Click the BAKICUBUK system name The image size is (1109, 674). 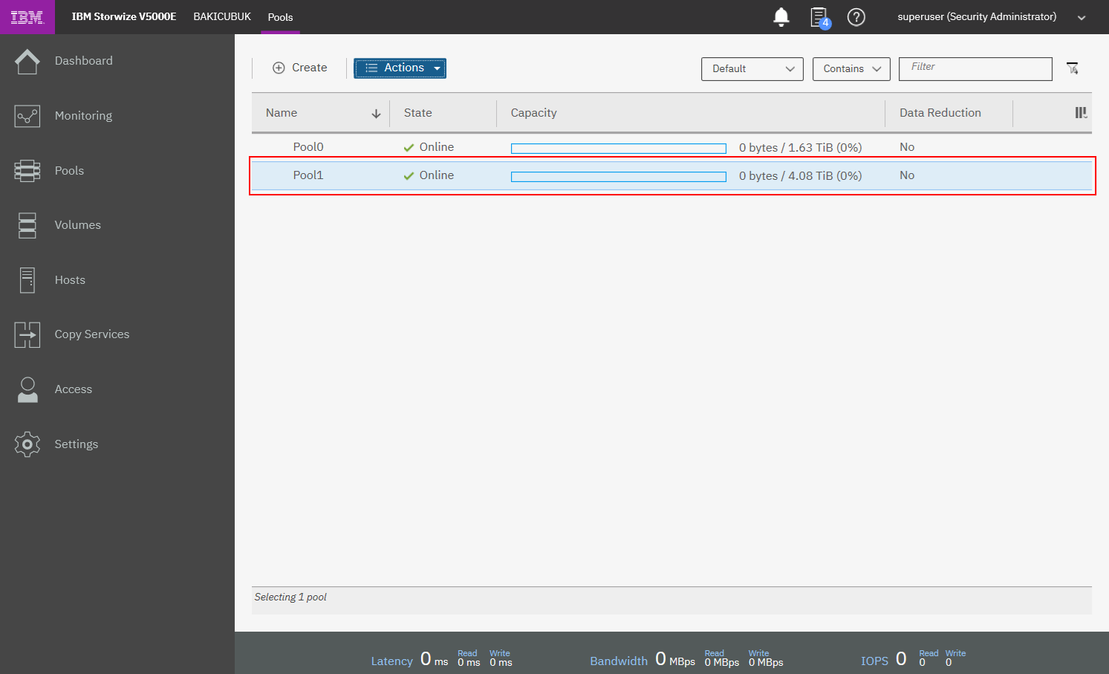pos(222,16)
